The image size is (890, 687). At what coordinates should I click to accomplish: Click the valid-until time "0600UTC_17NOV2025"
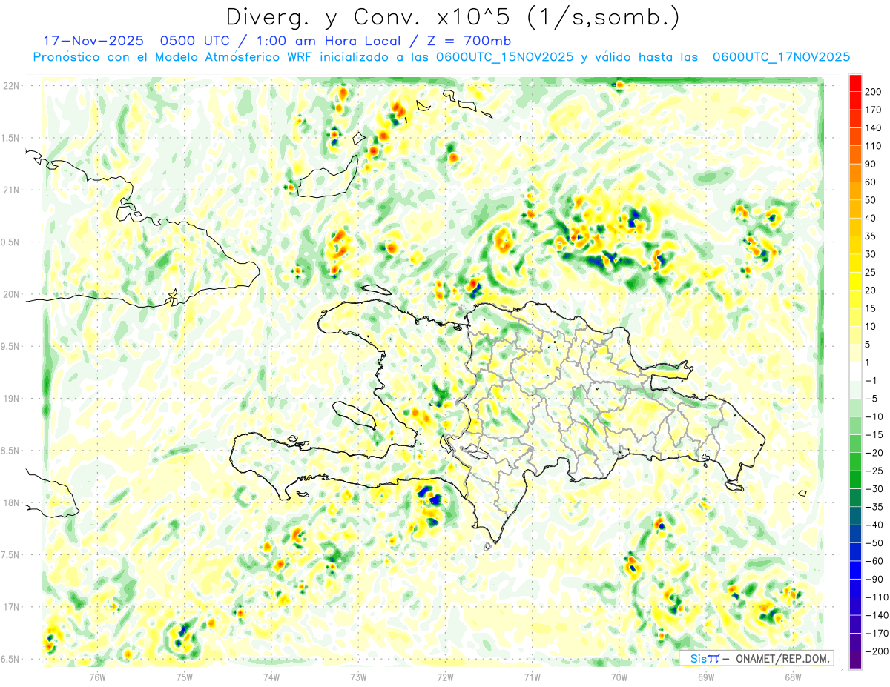click(781, 57)
